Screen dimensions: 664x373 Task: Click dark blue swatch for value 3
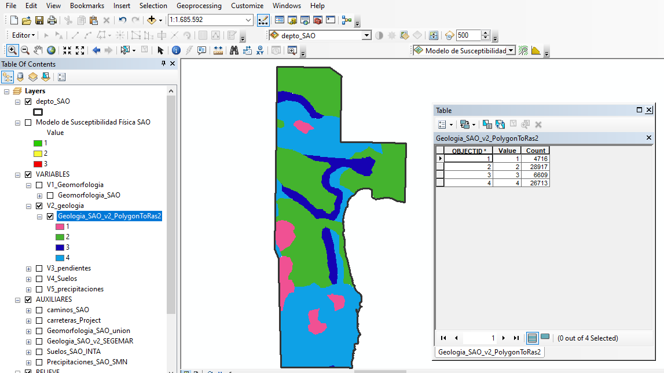tap(60, 247)
